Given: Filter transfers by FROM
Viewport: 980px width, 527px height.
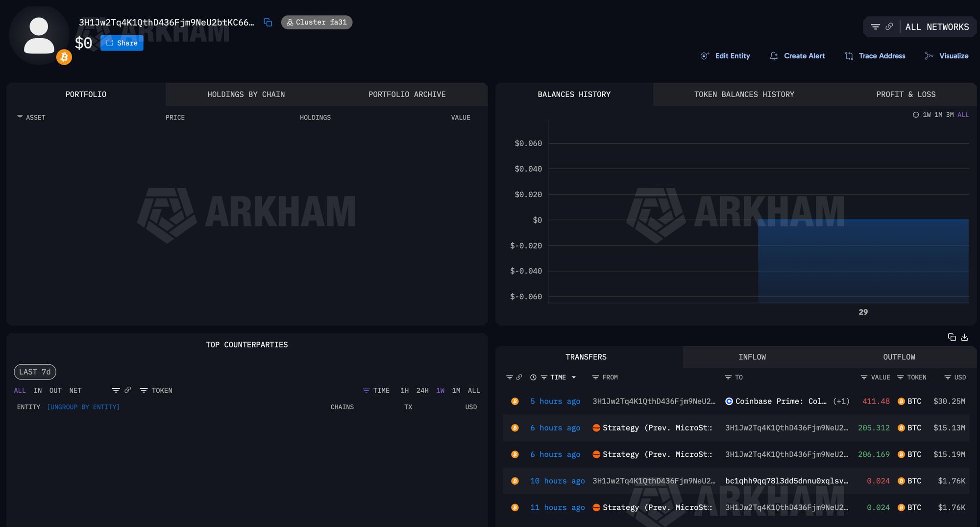Looking at the screenshot, I should pyautogui.click(x=605, y=377).
